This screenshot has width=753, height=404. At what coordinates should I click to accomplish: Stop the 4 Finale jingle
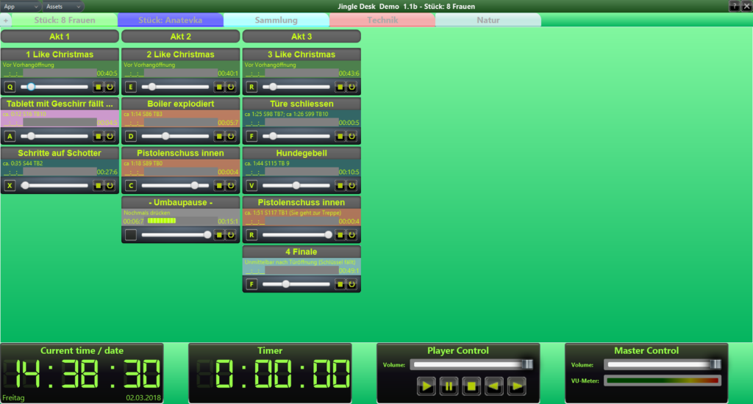[x=340, y=284]
